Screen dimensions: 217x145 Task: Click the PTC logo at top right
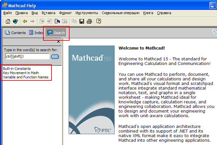pos(214,33)
